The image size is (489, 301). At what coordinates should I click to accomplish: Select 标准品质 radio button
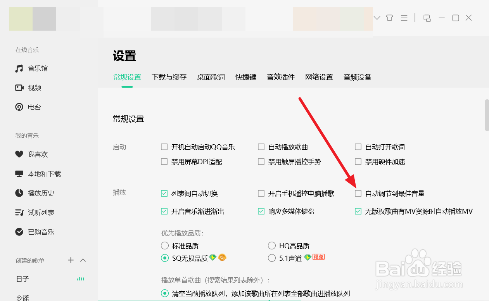pyautogui.click(x=165, y=246)
